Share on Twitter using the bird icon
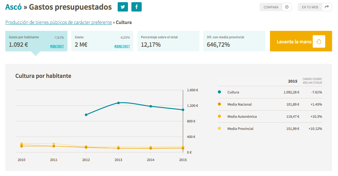The height and width of the screenshot is (176, 338). pyautogui.click(x=123, y=7)
